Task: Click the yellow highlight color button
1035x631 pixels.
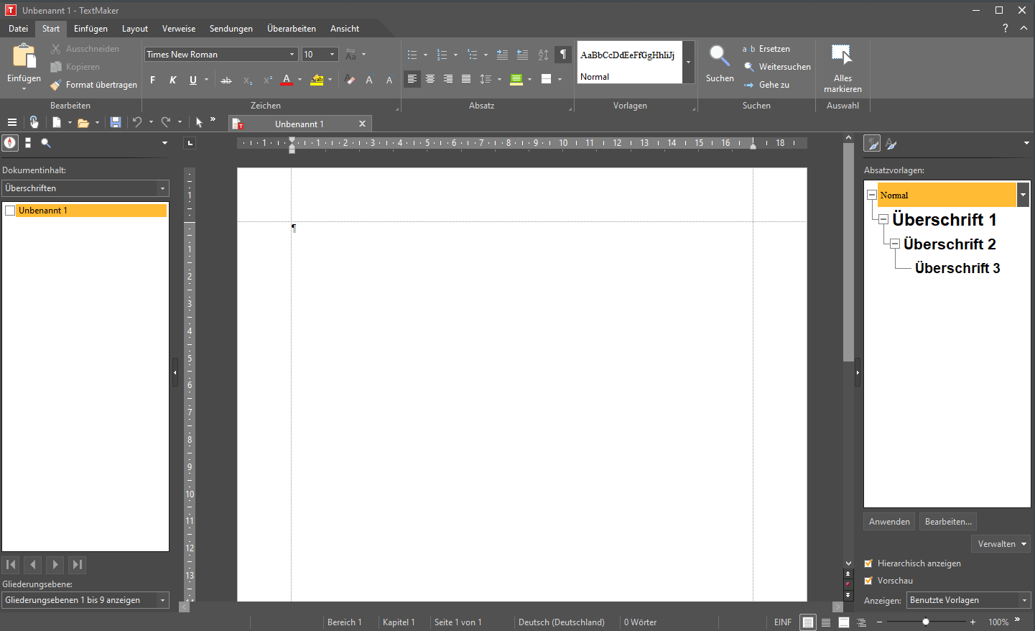Action: (317, 80)
